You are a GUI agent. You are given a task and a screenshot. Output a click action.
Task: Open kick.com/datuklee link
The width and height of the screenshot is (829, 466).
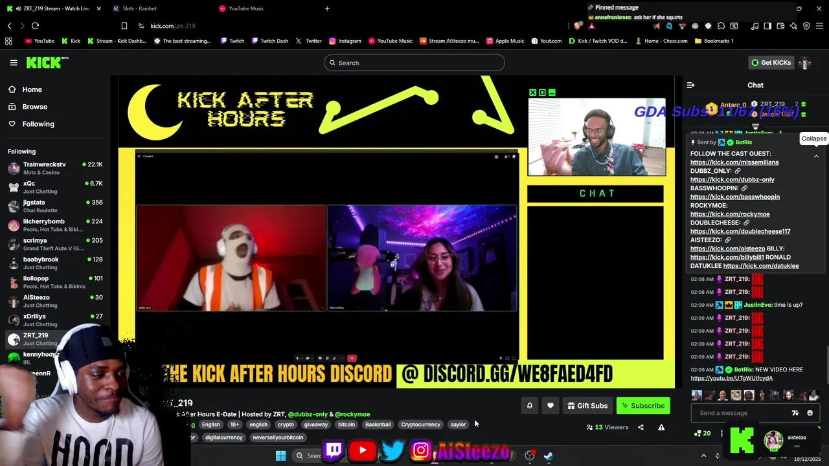(x=761, y=266)
